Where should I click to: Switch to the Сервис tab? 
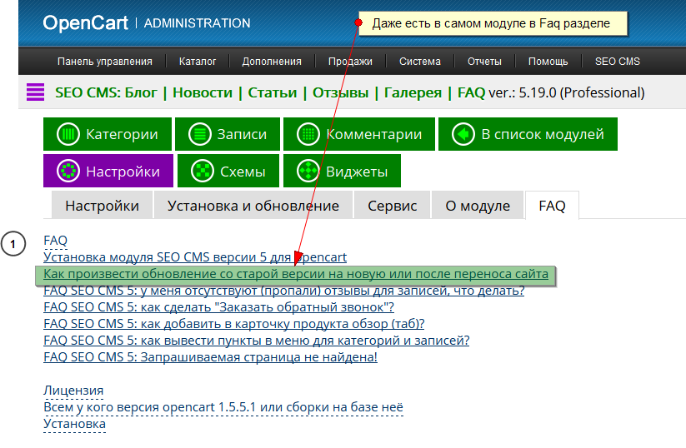pos(392,205)
